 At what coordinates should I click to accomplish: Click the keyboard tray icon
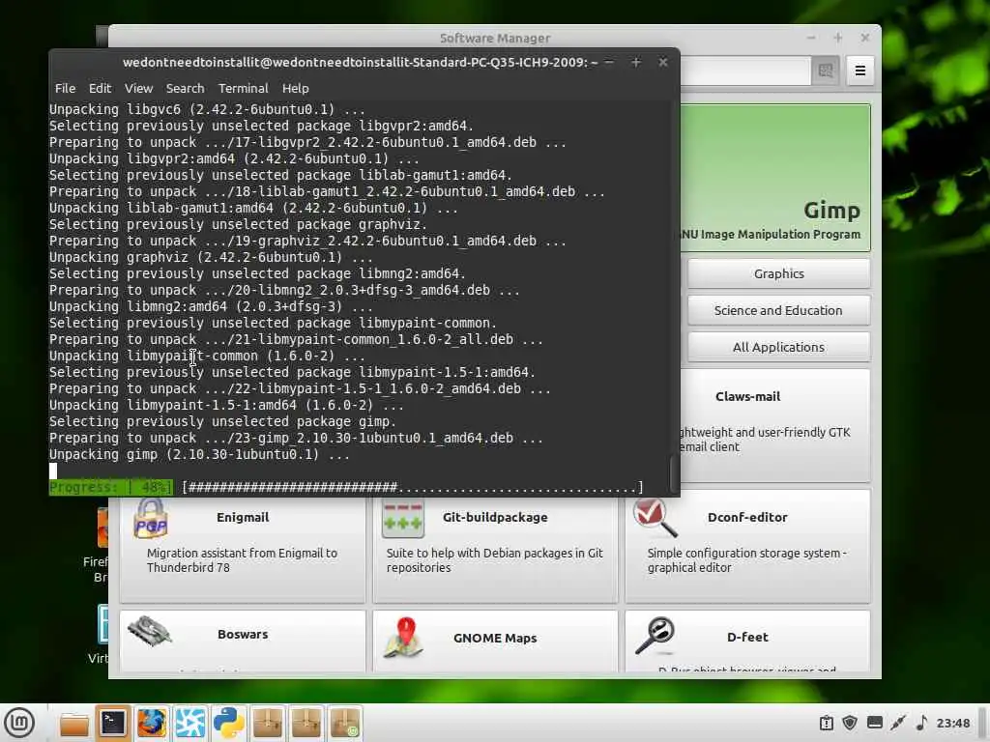[x=874, y=723]
